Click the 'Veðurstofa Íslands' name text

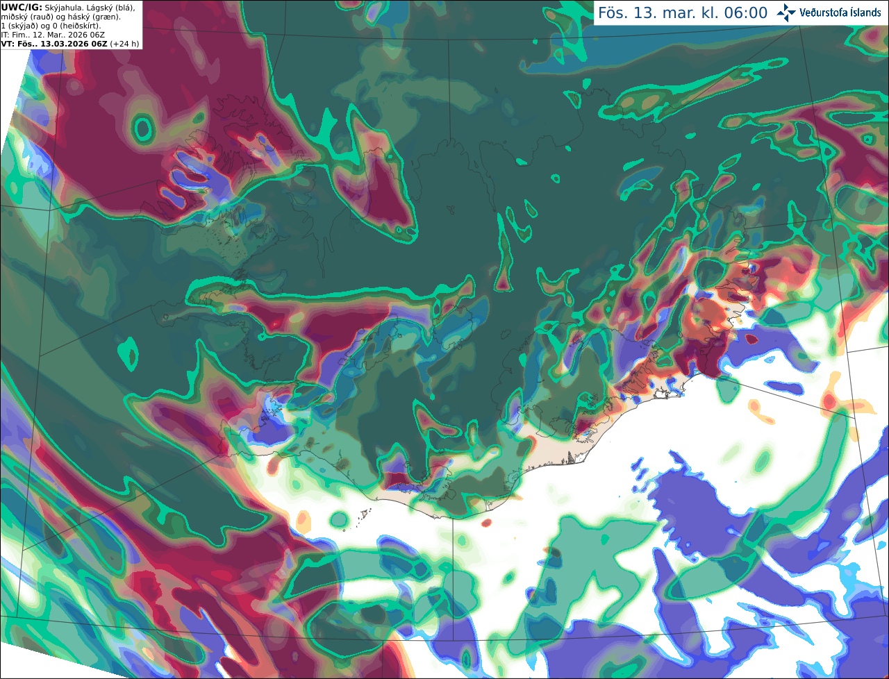pos(840,12)
